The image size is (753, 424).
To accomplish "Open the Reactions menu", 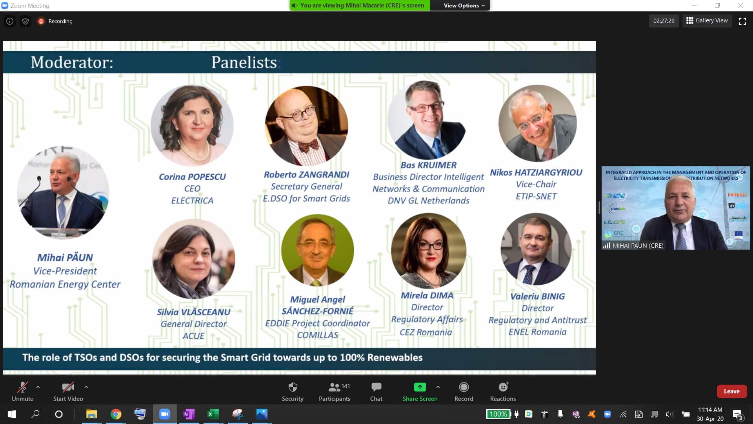I will pos(503,391).
